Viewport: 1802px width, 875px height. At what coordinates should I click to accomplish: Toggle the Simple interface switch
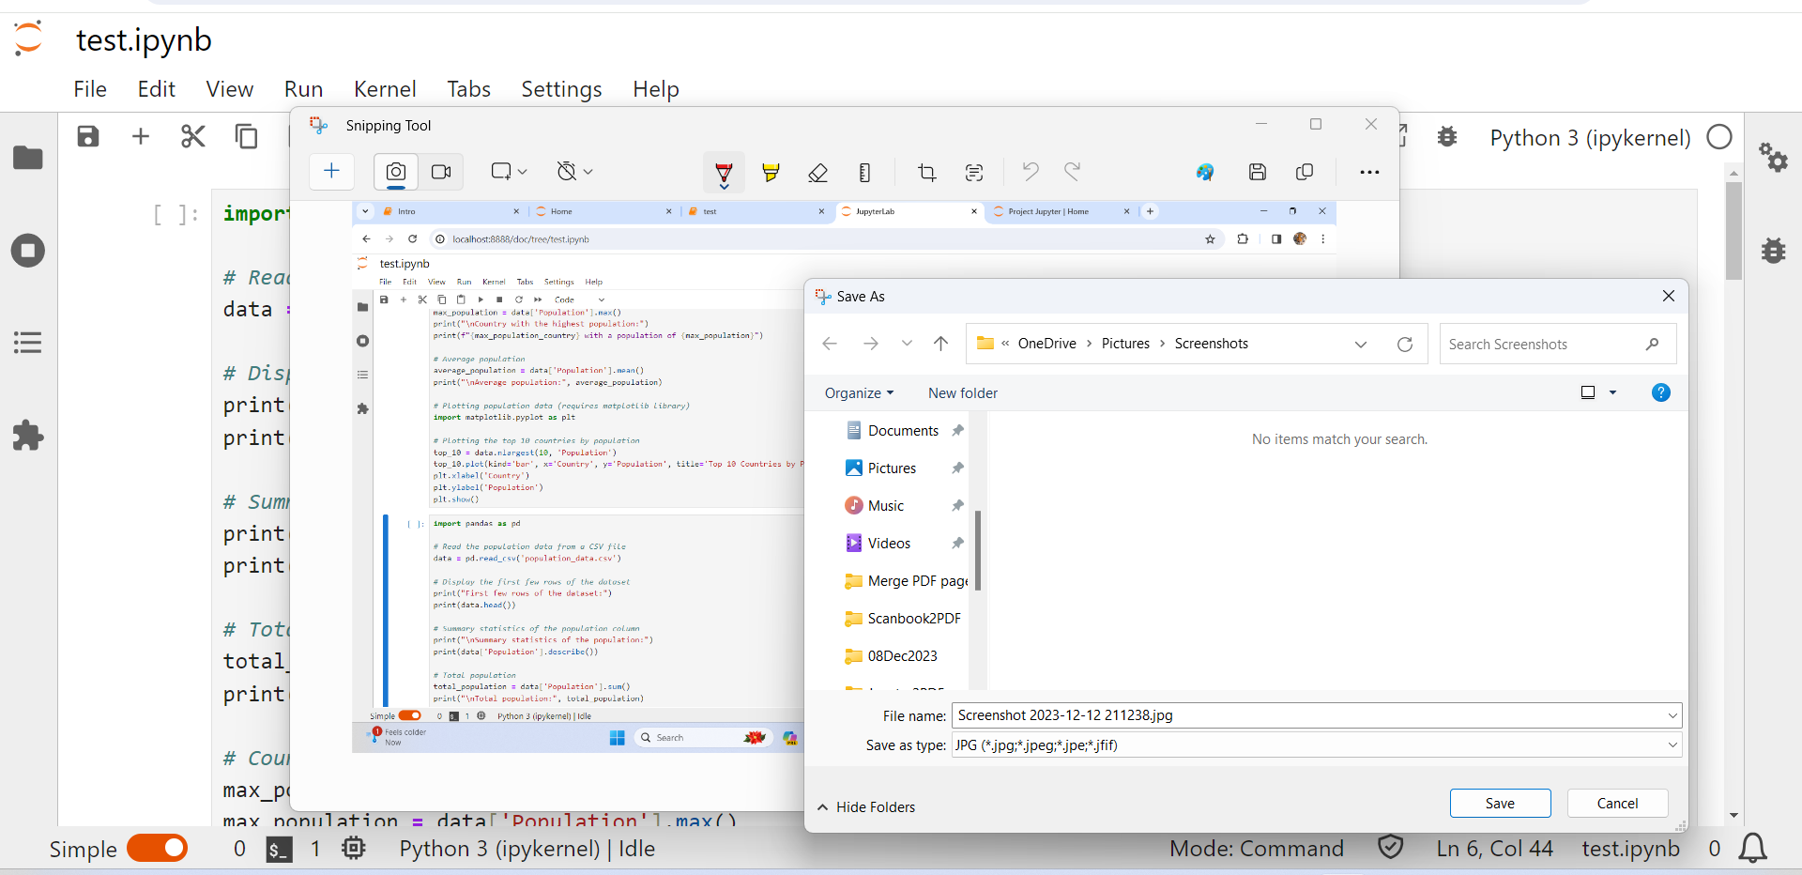pos(157,849)
